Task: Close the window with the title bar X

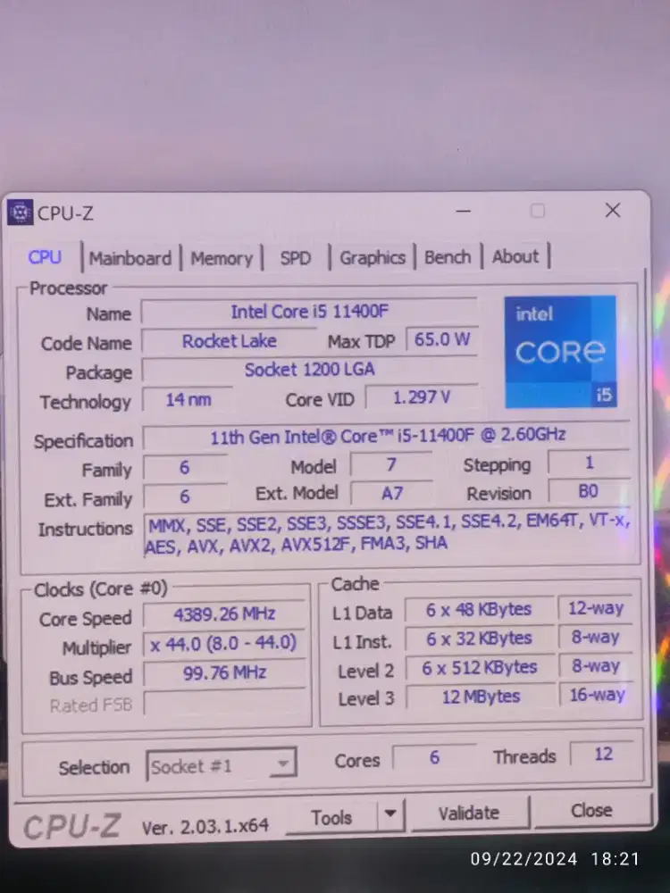Action: point(613,211)
